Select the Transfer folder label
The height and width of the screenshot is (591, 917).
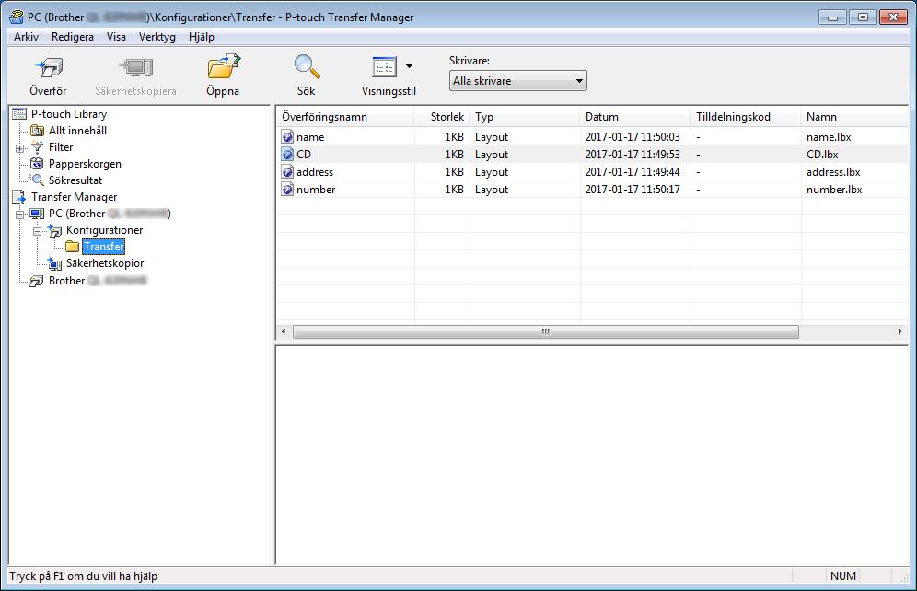[x=103, y=247]
